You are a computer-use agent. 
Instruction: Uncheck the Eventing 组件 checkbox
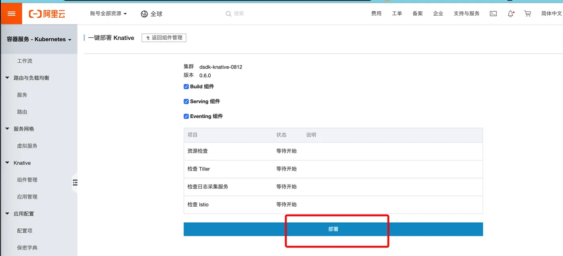(x=186, y=116)
